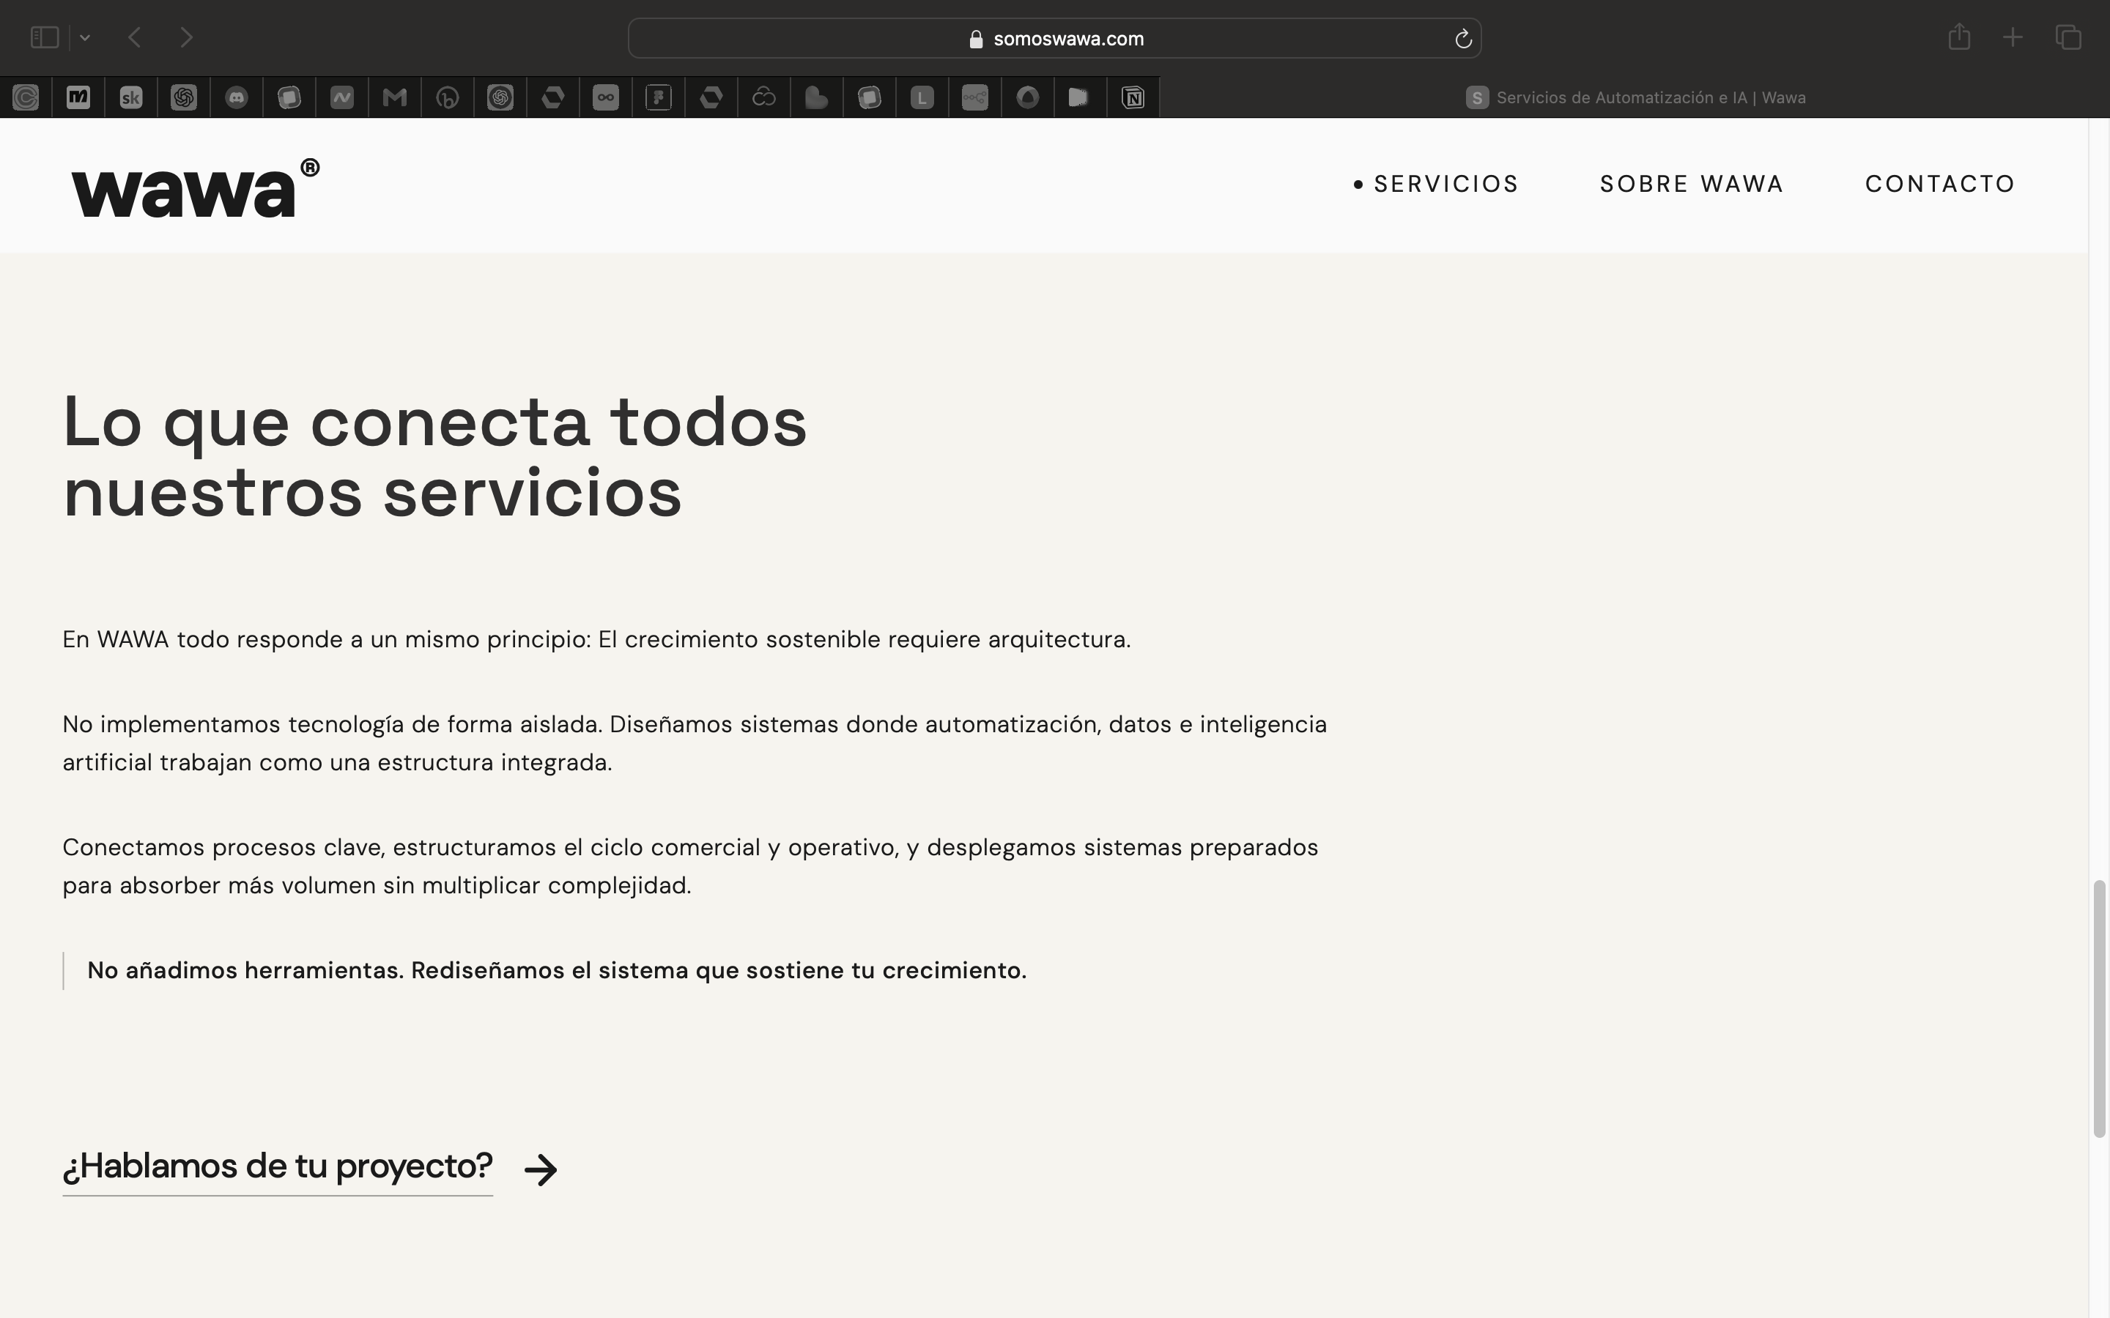This screenshot has height=1318, width=2110.
Task: Open the Share menu in Safari toolbar
Action: (1959, 37)
